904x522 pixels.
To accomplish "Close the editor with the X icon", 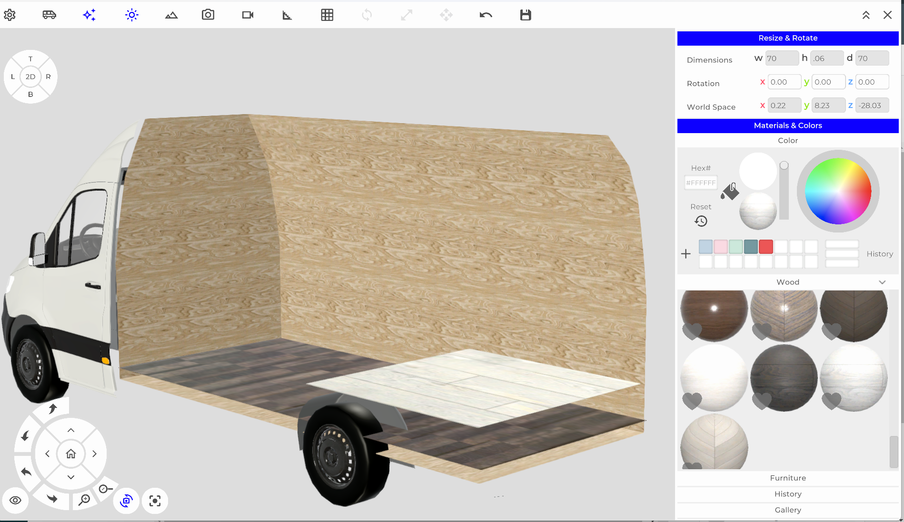I will (888, 15).
